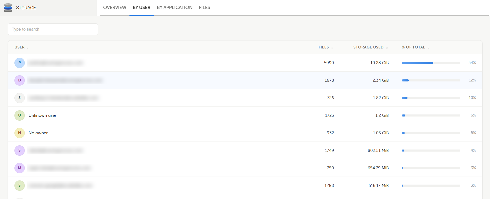Select the 516.17 MiB storage value
Viewport: 490px width, 199px height.
tap(379, 186)
